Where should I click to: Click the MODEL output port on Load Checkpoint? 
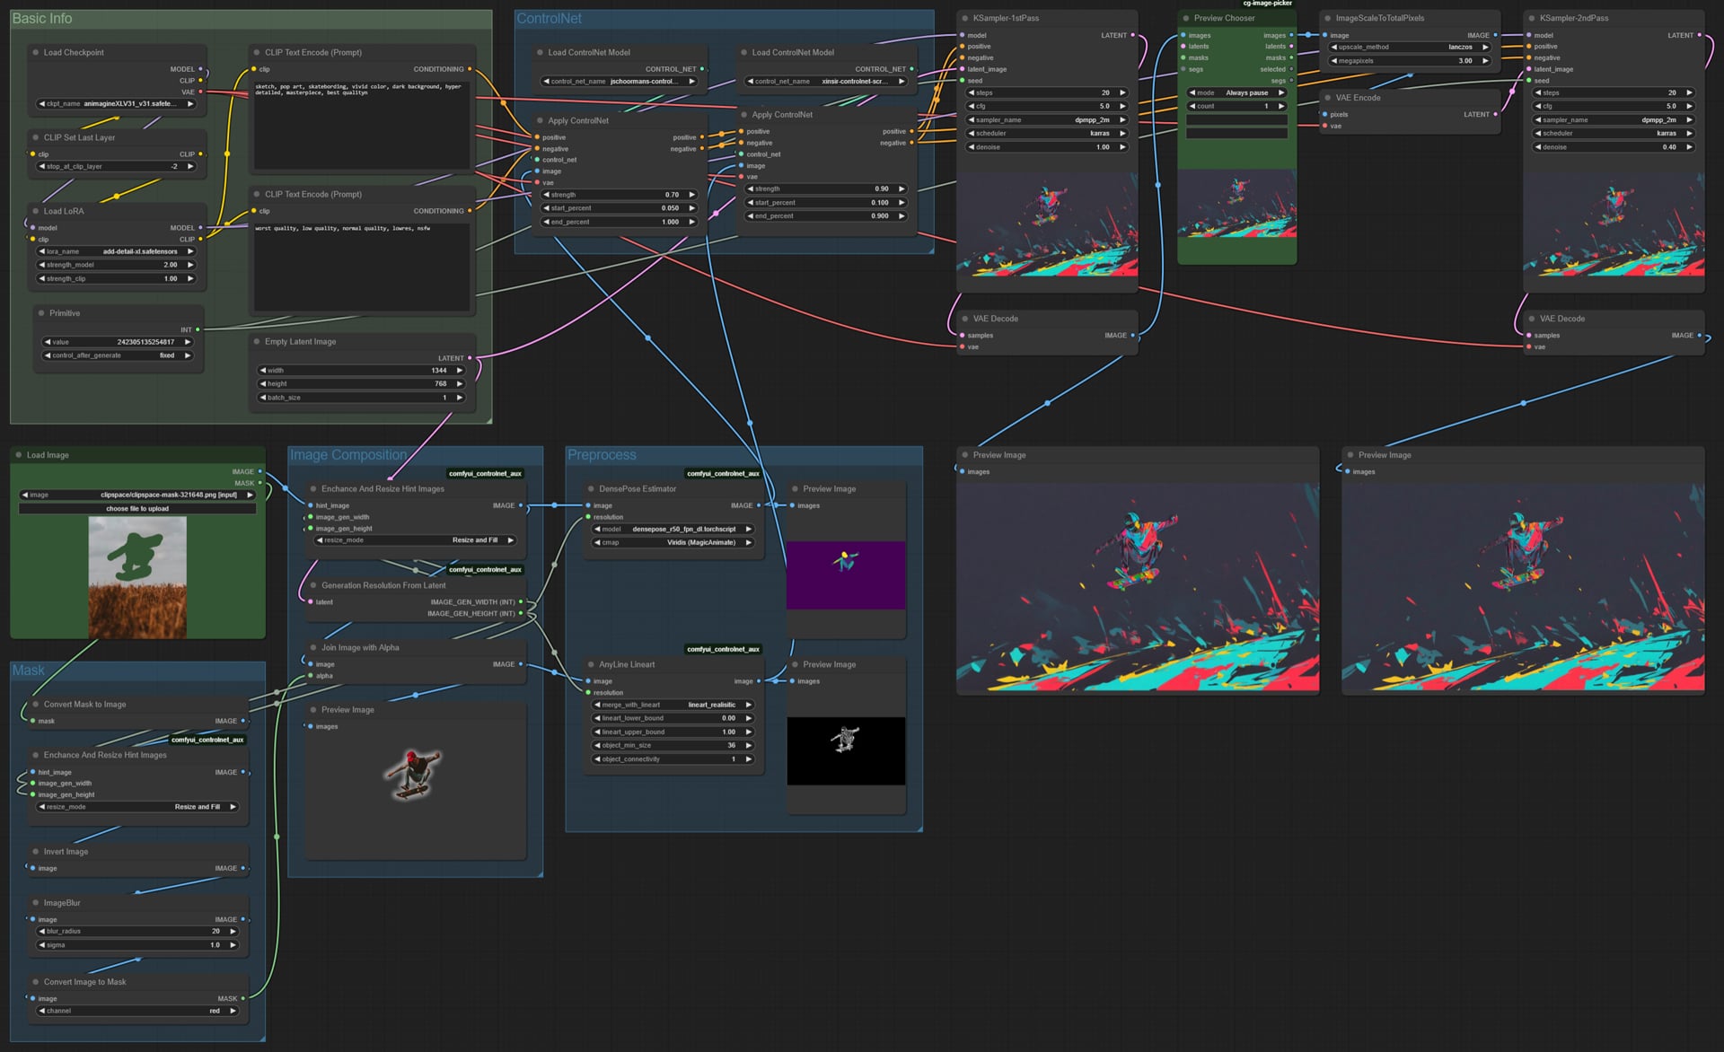click(x=200, y=69)
